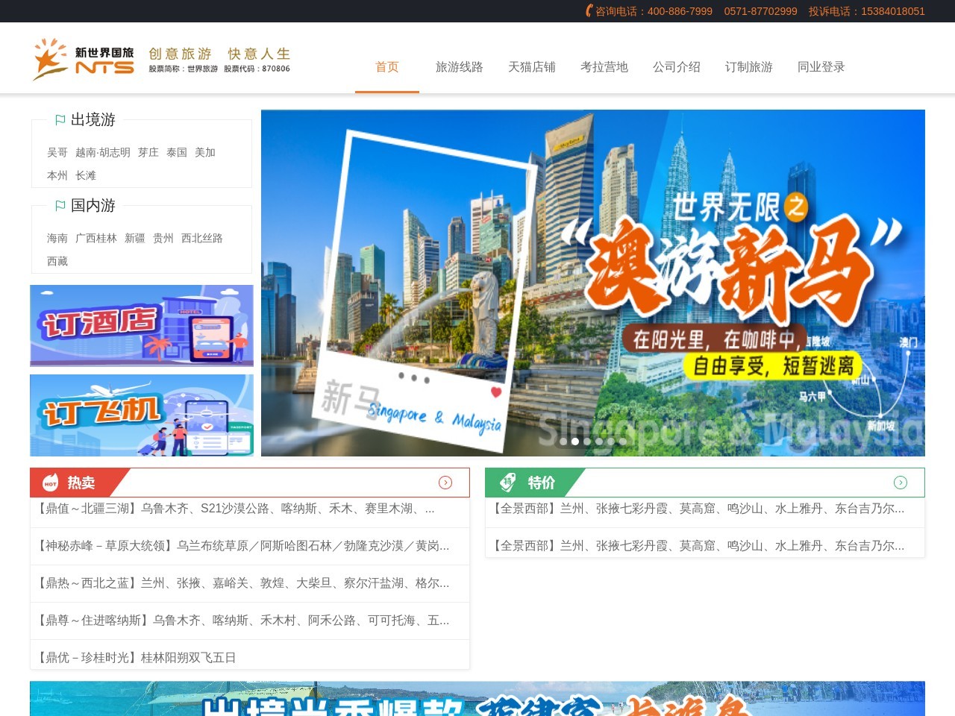955x716 pixels.
Task: Click the price tag icon in 特价 header
Action: pos(508,483)
